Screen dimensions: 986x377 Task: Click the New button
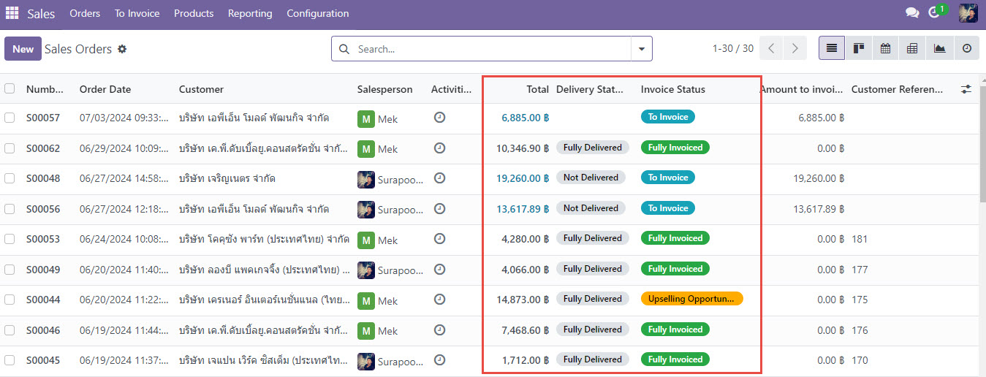[x=23, y=49]
